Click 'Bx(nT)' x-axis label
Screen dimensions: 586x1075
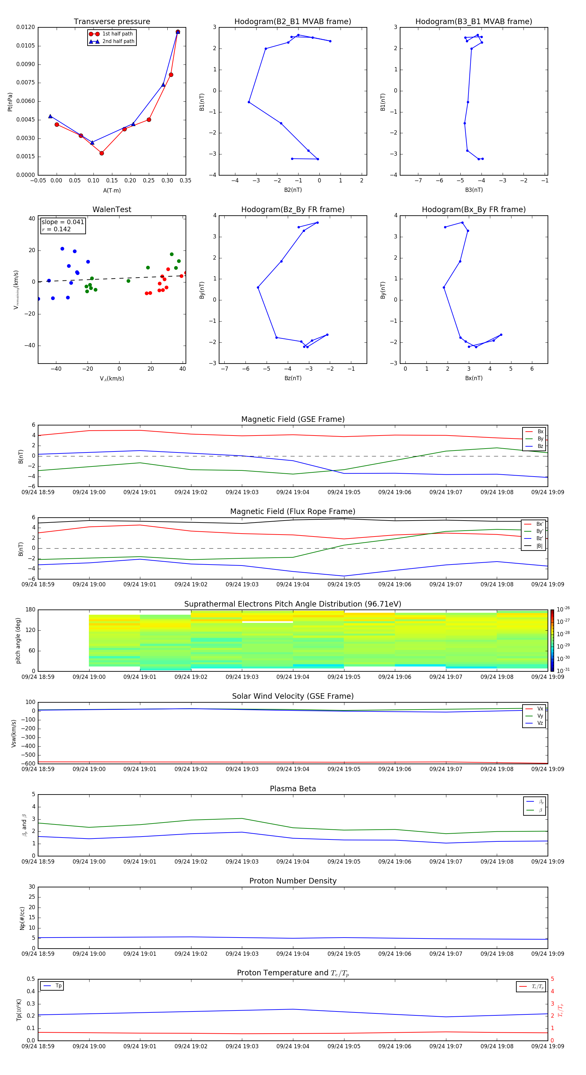(474, 378)
